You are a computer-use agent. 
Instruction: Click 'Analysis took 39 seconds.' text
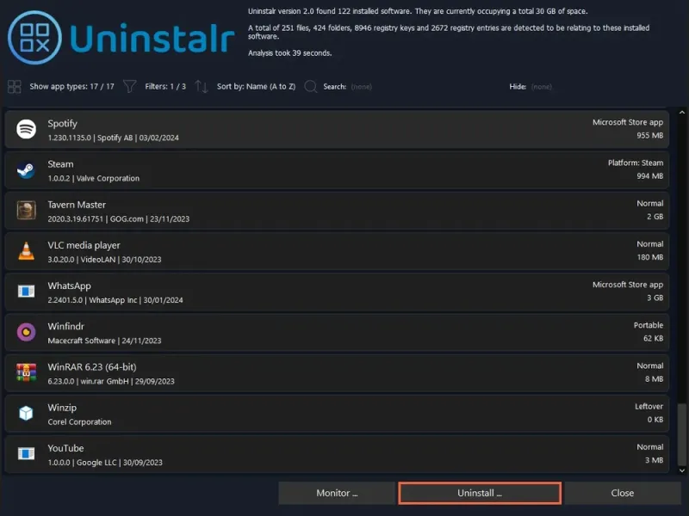(x=290, y=53)
